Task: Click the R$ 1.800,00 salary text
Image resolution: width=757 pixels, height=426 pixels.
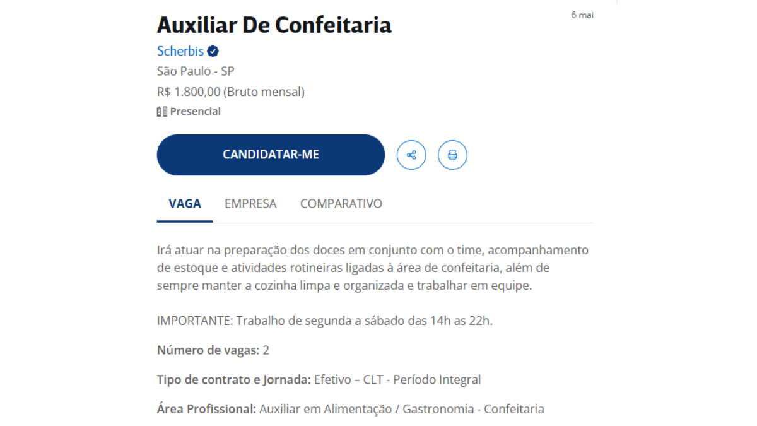Action: 231,92
